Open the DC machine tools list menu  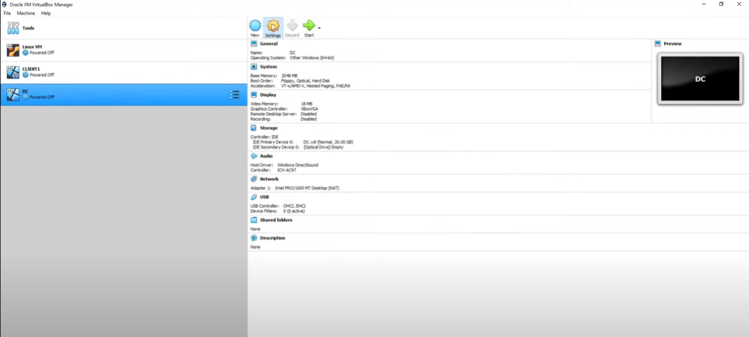[x=234, y=95]
